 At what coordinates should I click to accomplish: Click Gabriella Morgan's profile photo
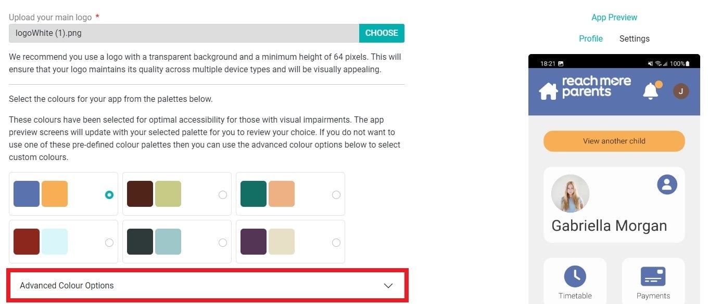click(x=570, y=193)
